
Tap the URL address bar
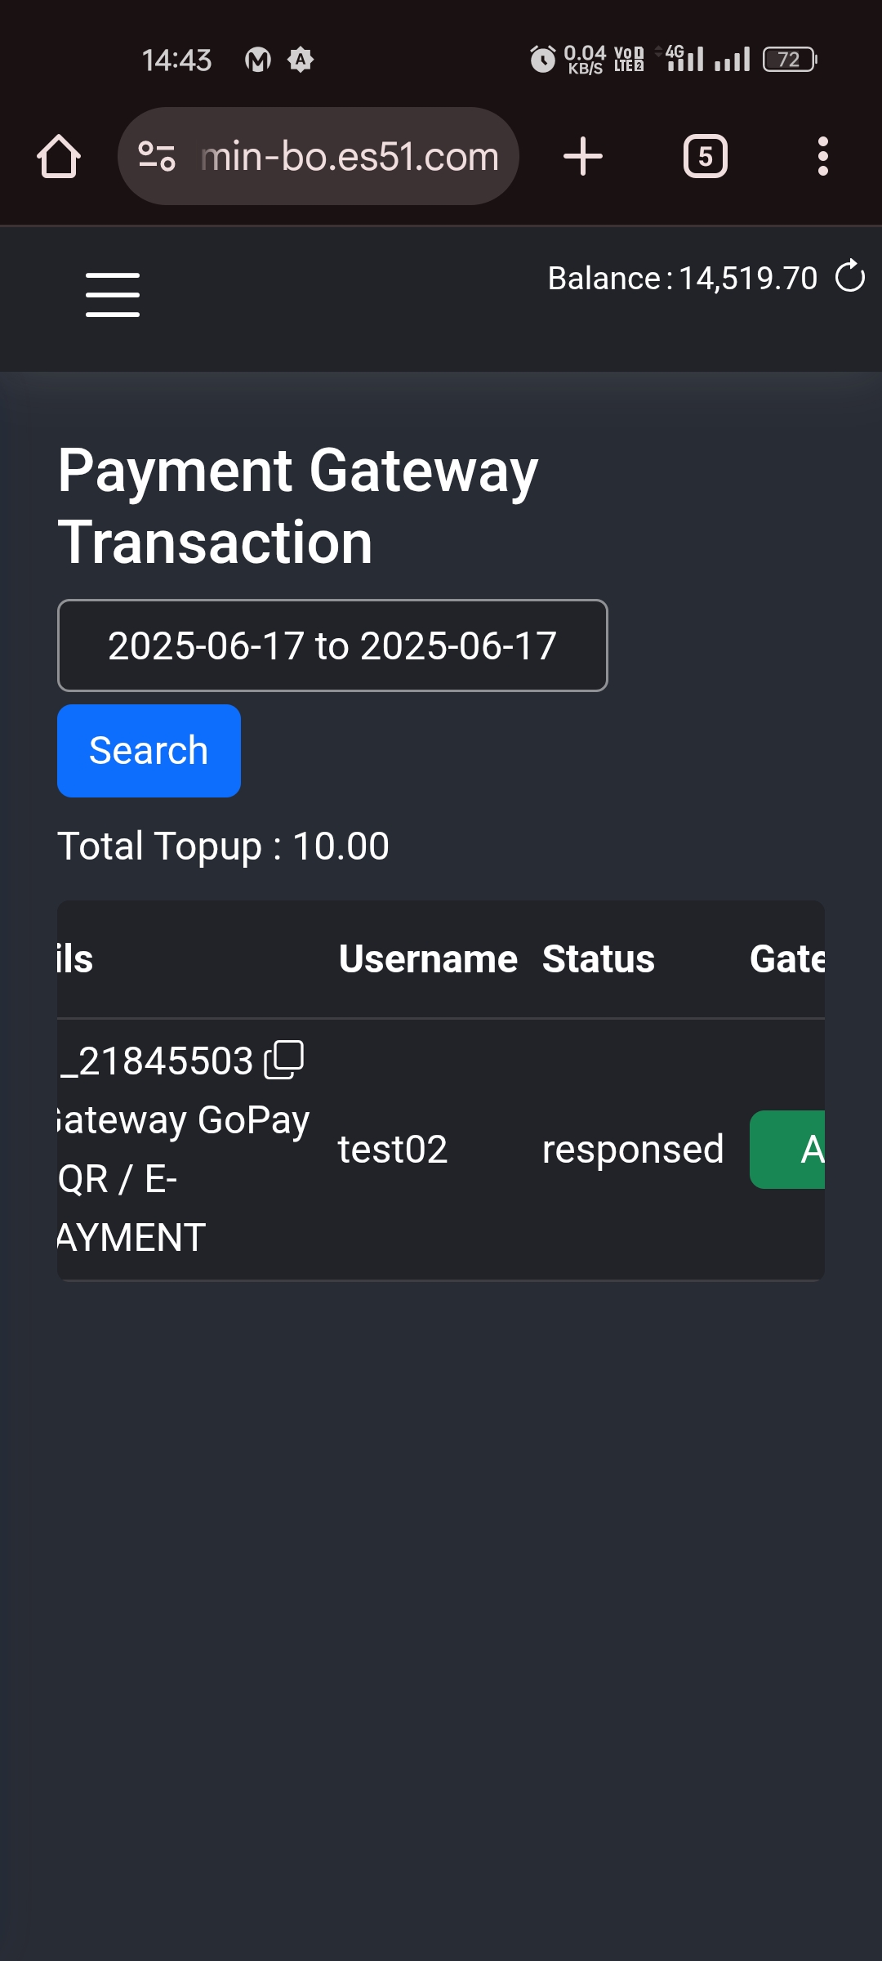tap(349, 156)
